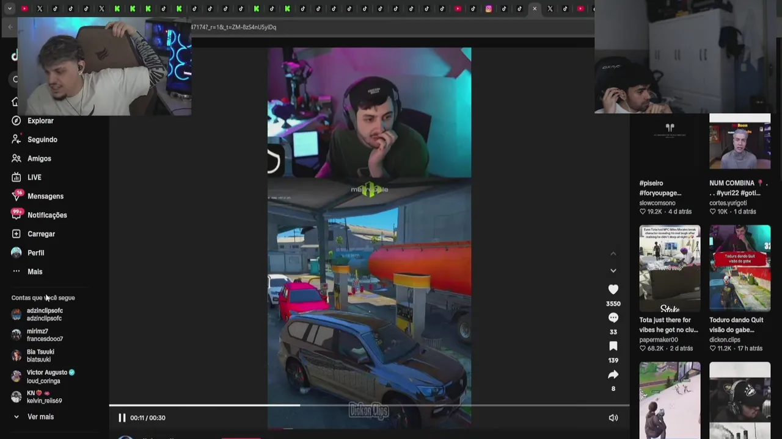Open mirimz7 account avatar
782x439 pixels.
16,335
